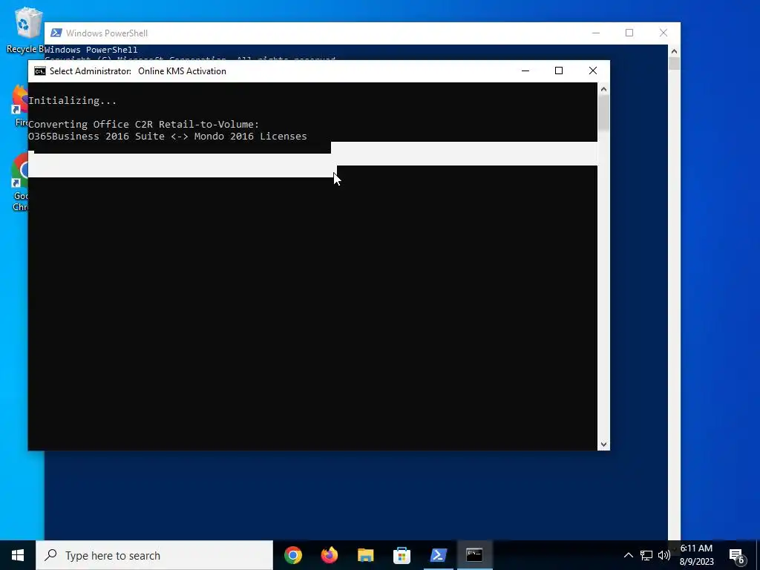760x570 pixels.
Task: Click the PowerShell window title icon
Action: tap(56, 33)
